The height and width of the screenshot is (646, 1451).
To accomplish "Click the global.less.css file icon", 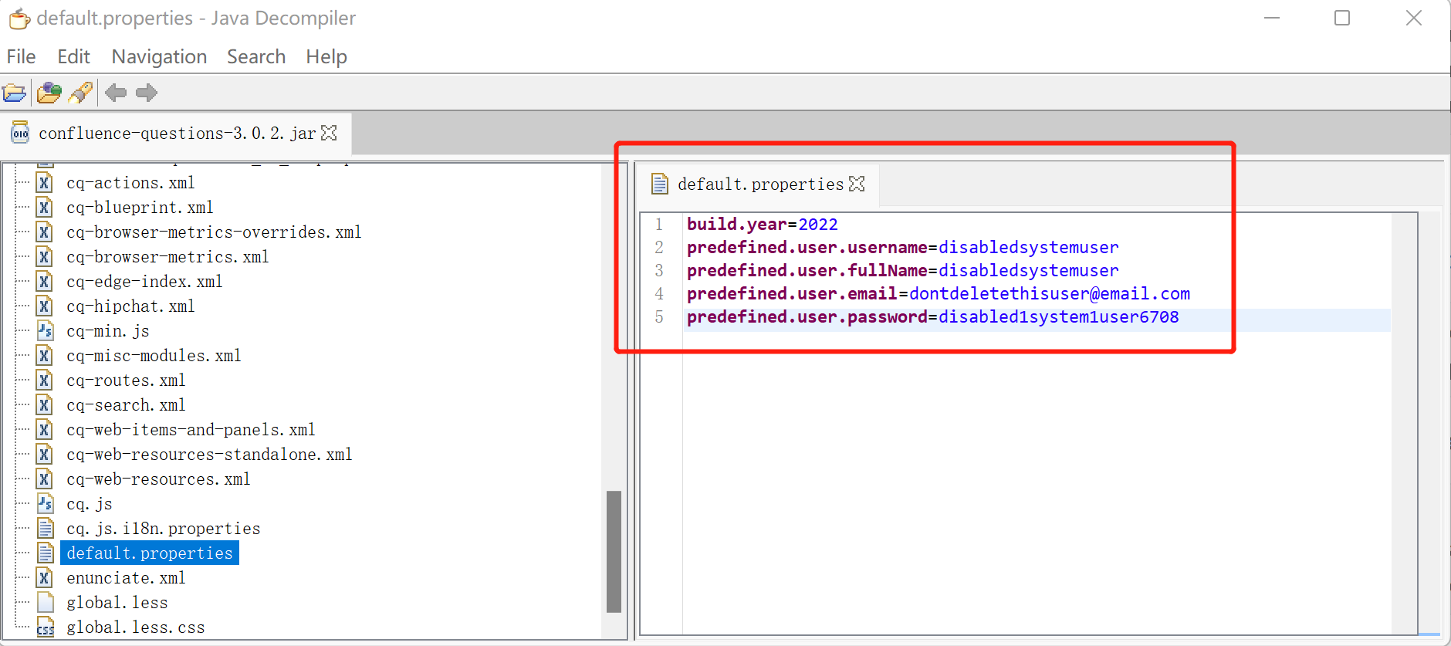I will tap(46, 627).
